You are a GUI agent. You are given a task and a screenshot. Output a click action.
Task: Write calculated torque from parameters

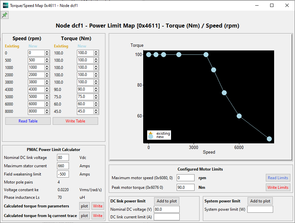coord(98,206)
